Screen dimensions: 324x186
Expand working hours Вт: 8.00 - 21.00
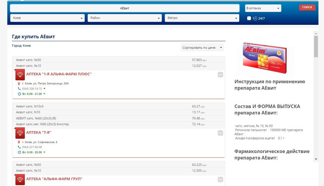(44, 94)
